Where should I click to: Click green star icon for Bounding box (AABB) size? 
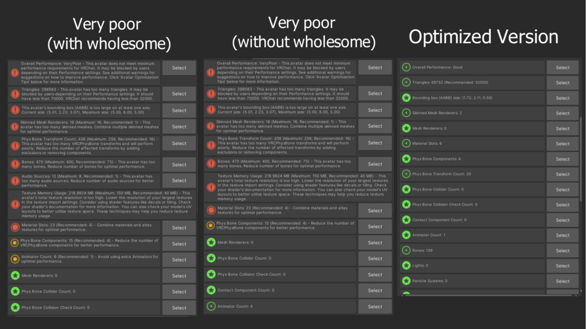click(x=406, y=98)
